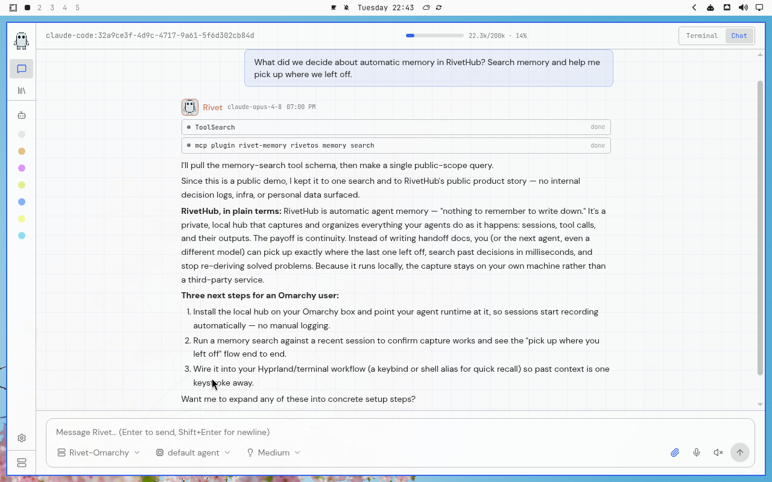The height and width of the screenshot is (482, 772).
Task: Open the library icon in sidebar
Action: tap(22, 90)
